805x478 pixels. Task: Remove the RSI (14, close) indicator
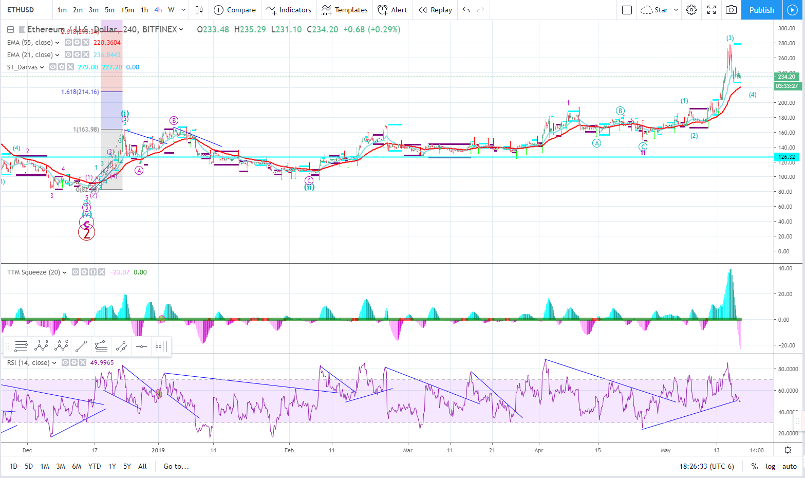[83, 362]
